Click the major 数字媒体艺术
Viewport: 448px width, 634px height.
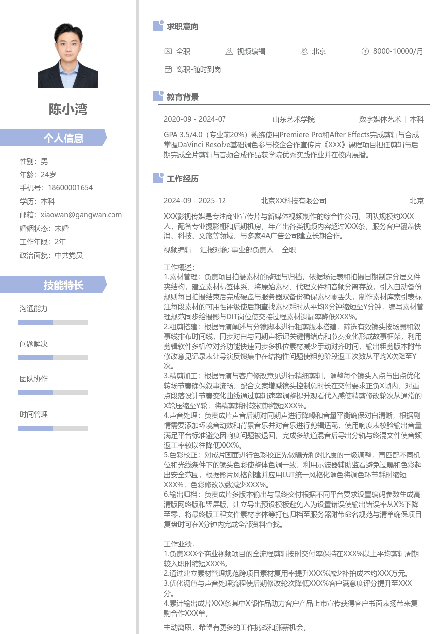tap(380, 119)
